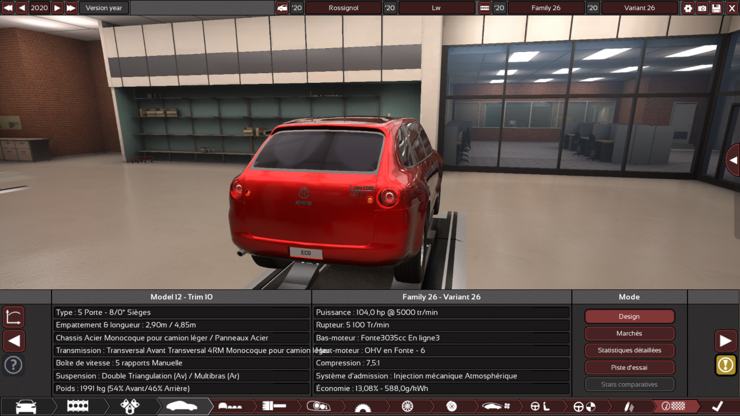This screenshot has width=740, height=416.
Task: Open the engine designer tab with the engine block icon
Action: (78, 406)
